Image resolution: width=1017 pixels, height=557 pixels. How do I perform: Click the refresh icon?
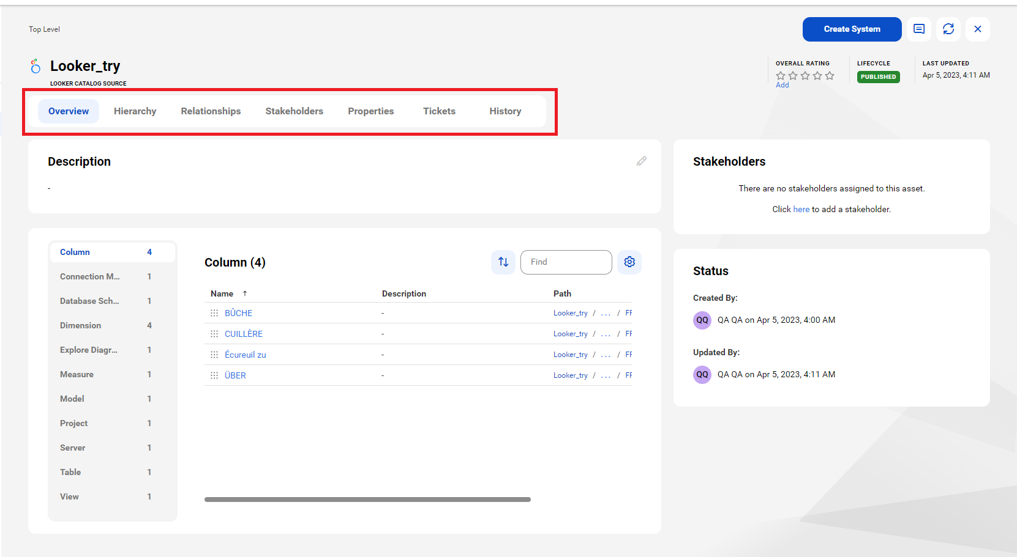coord(948,29)
